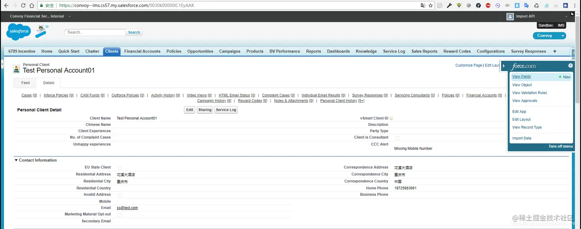Viewport: 581px width, 229px height.
Task: Click the Salesforce cloud logo
Action: coord(18,31)
